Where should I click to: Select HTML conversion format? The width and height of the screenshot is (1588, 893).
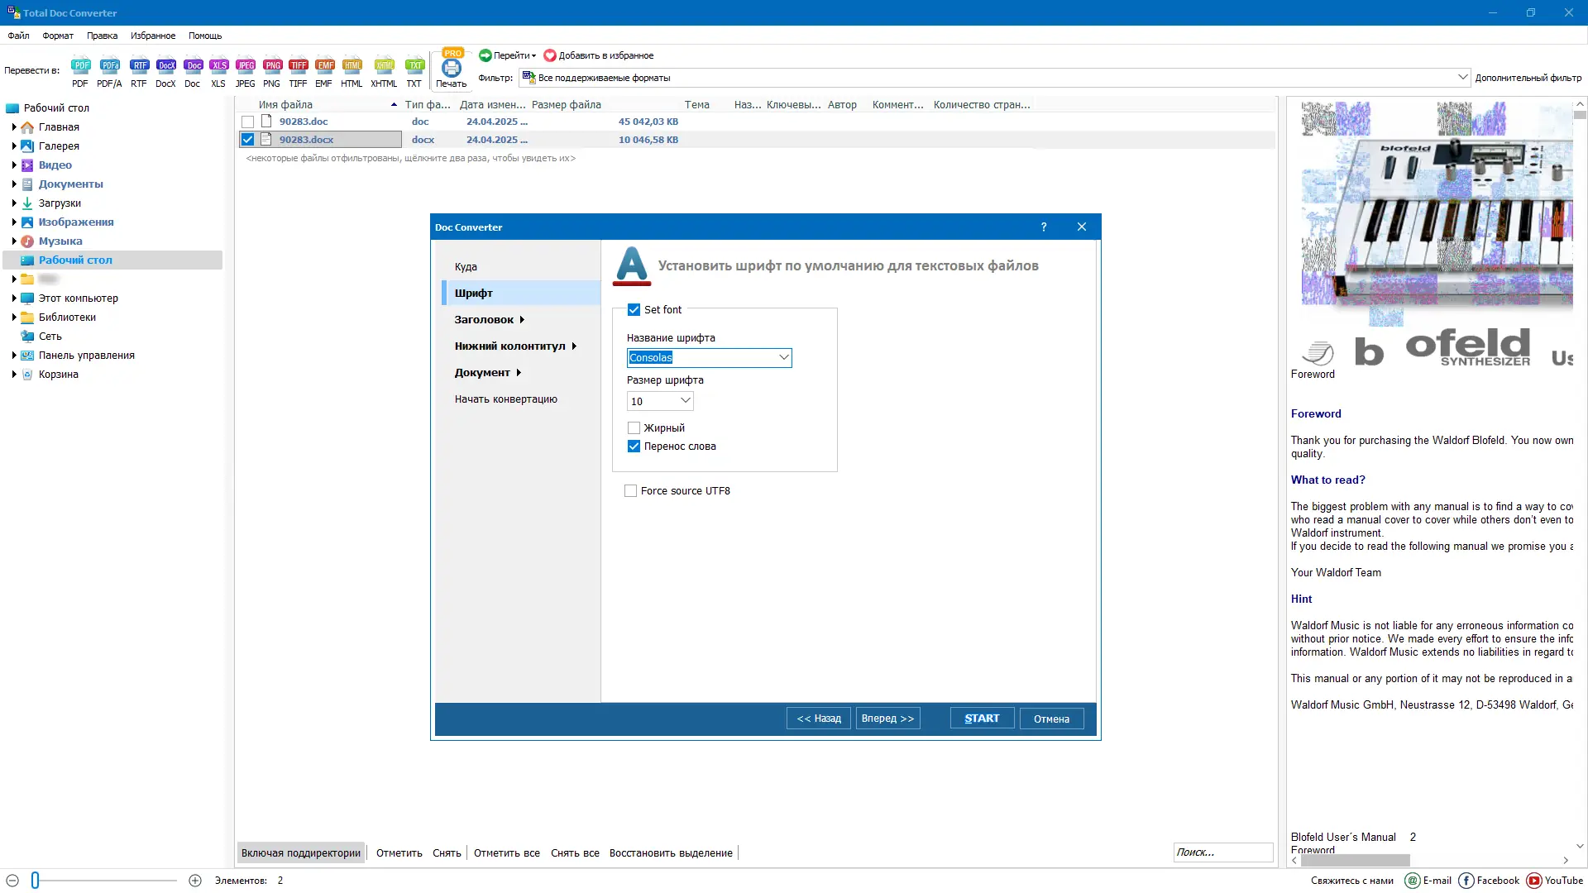click(x=352, y=69)
